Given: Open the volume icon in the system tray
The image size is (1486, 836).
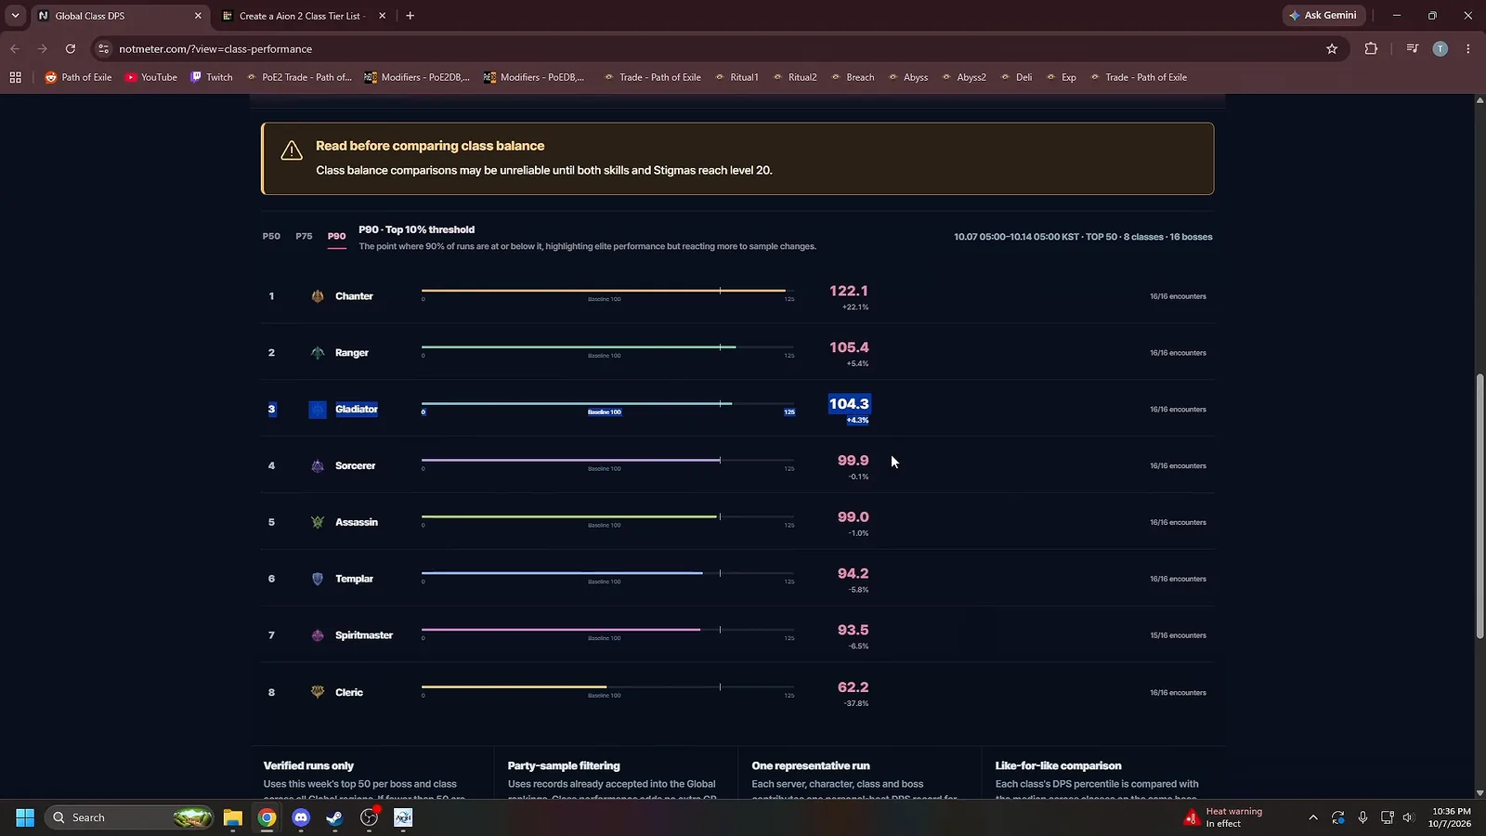Looking at the screenshot, I should (1408, 817).
